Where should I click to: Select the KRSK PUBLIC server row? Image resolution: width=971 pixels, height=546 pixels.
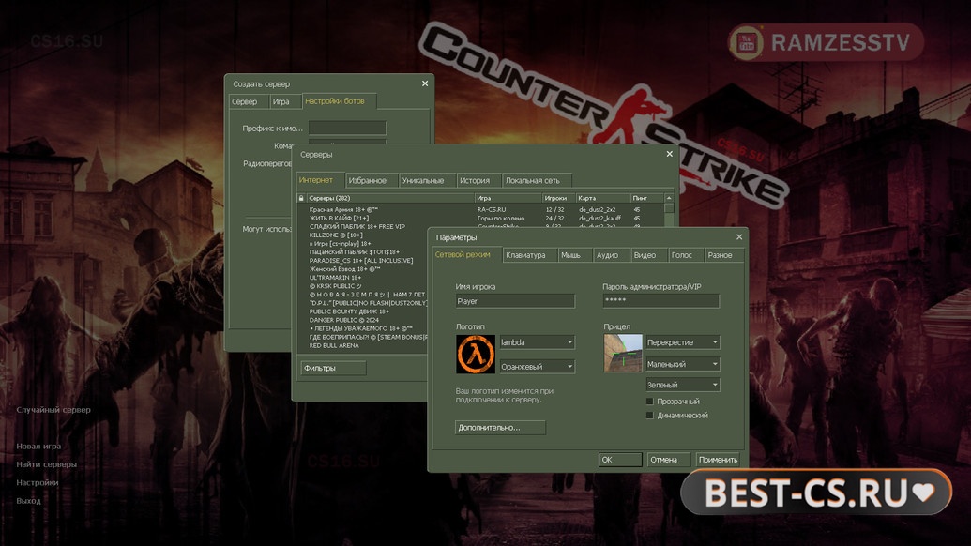click(362, 286)
